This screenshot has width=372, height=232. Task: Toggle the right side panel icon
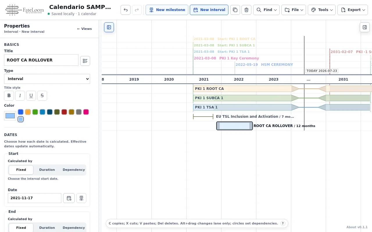(x=365, y=27)
